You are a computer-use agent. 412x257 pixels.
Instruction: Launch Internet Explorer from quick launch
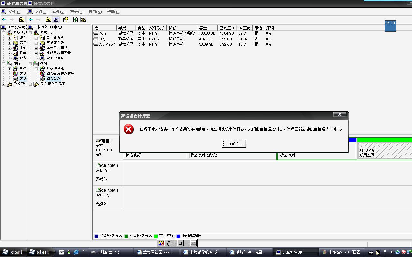76,252
